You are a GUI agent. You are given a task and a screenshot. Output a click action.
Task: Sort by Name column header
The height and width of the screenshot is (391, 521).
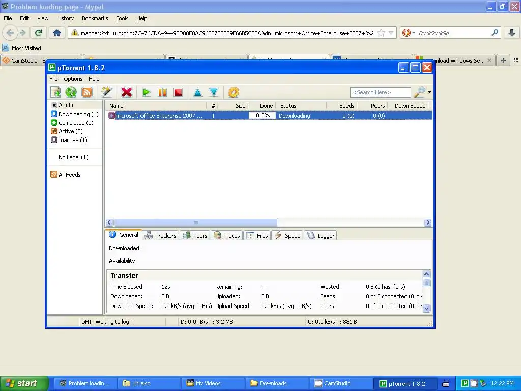click(157, 106)
